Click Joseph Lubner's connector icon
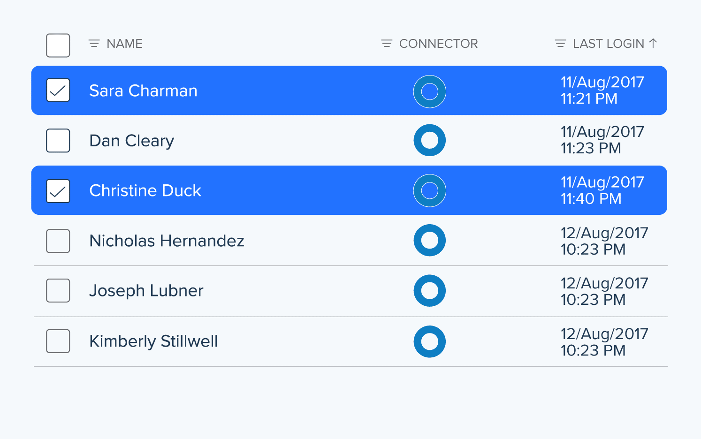The width and height of the screenshot is (701, 439). click(429, 291)
